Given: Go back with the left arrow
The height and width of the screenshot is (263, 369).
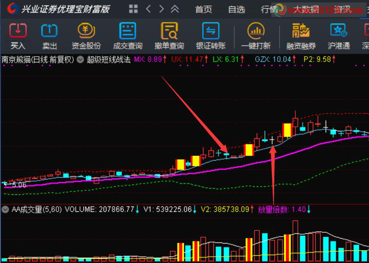Looking at the screenshot, I should [x=148, y=9].
